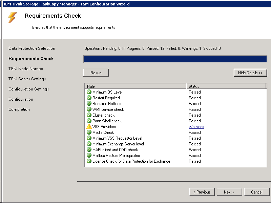Return to the Previous wizard page
271x203 pixels.
[202, 192]
